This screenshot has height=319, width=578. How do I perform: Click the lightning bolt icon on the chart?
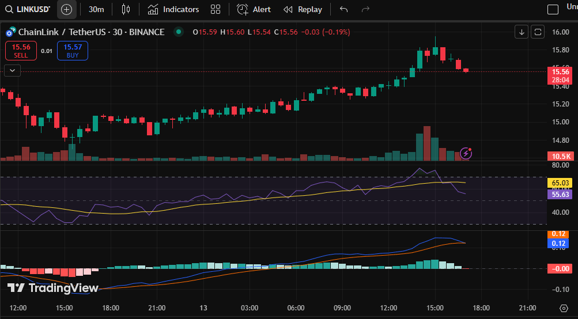(466, 153)
